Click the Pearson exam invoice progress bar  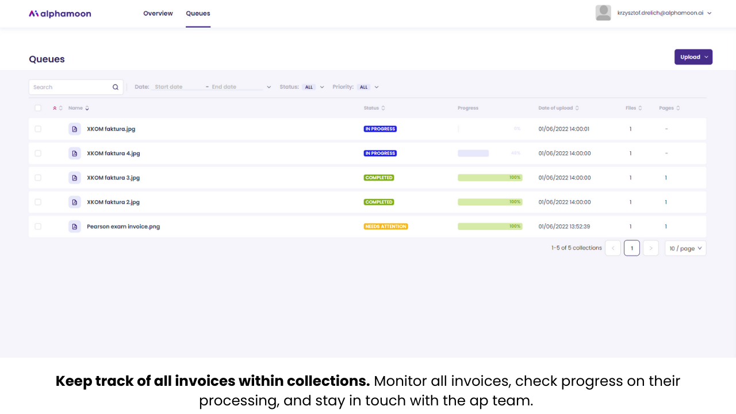(490, 227)
